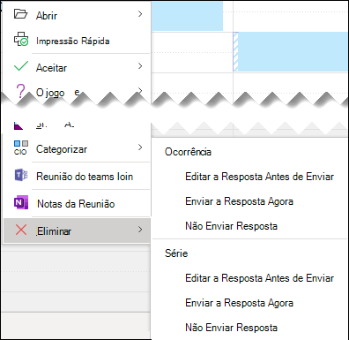The height and width of the screenshot is (340, 349).
Task: Click the open folder icon beside Abrir
Action: (x=20, y=14)
